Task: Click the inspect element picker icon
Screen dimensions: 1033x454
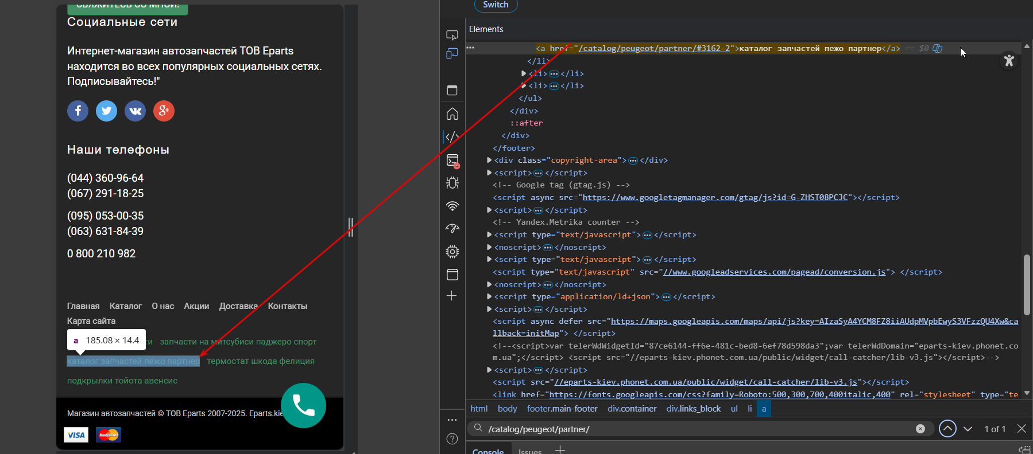Action: tap(452, 35)
